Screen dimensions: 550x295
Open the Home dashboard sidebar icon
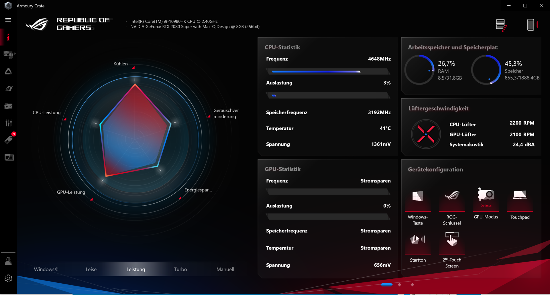coord(8,37)
